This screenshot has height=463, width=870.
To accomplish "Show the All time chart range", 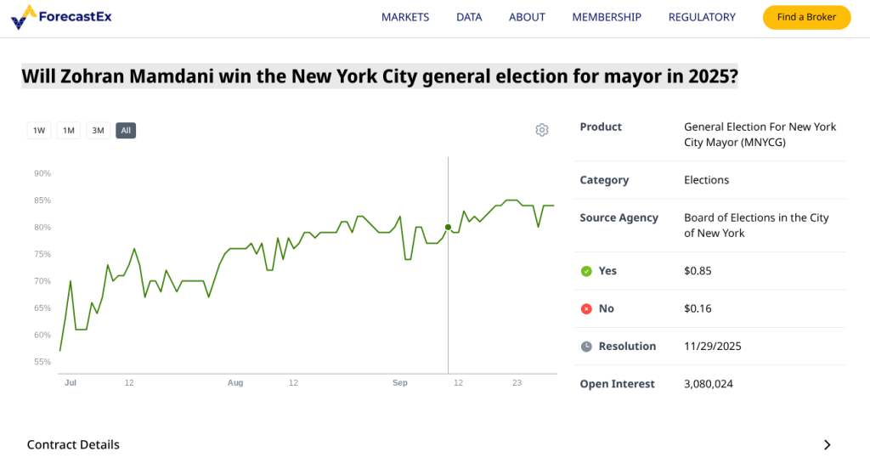I will click(126, 131).
